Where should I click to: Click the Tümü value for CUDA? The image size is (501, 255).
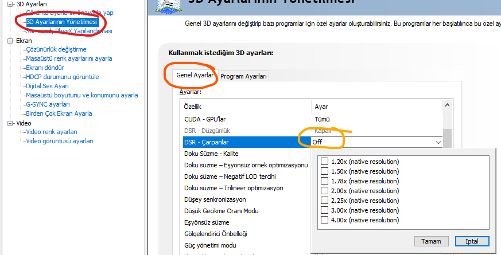click(323, 119)
